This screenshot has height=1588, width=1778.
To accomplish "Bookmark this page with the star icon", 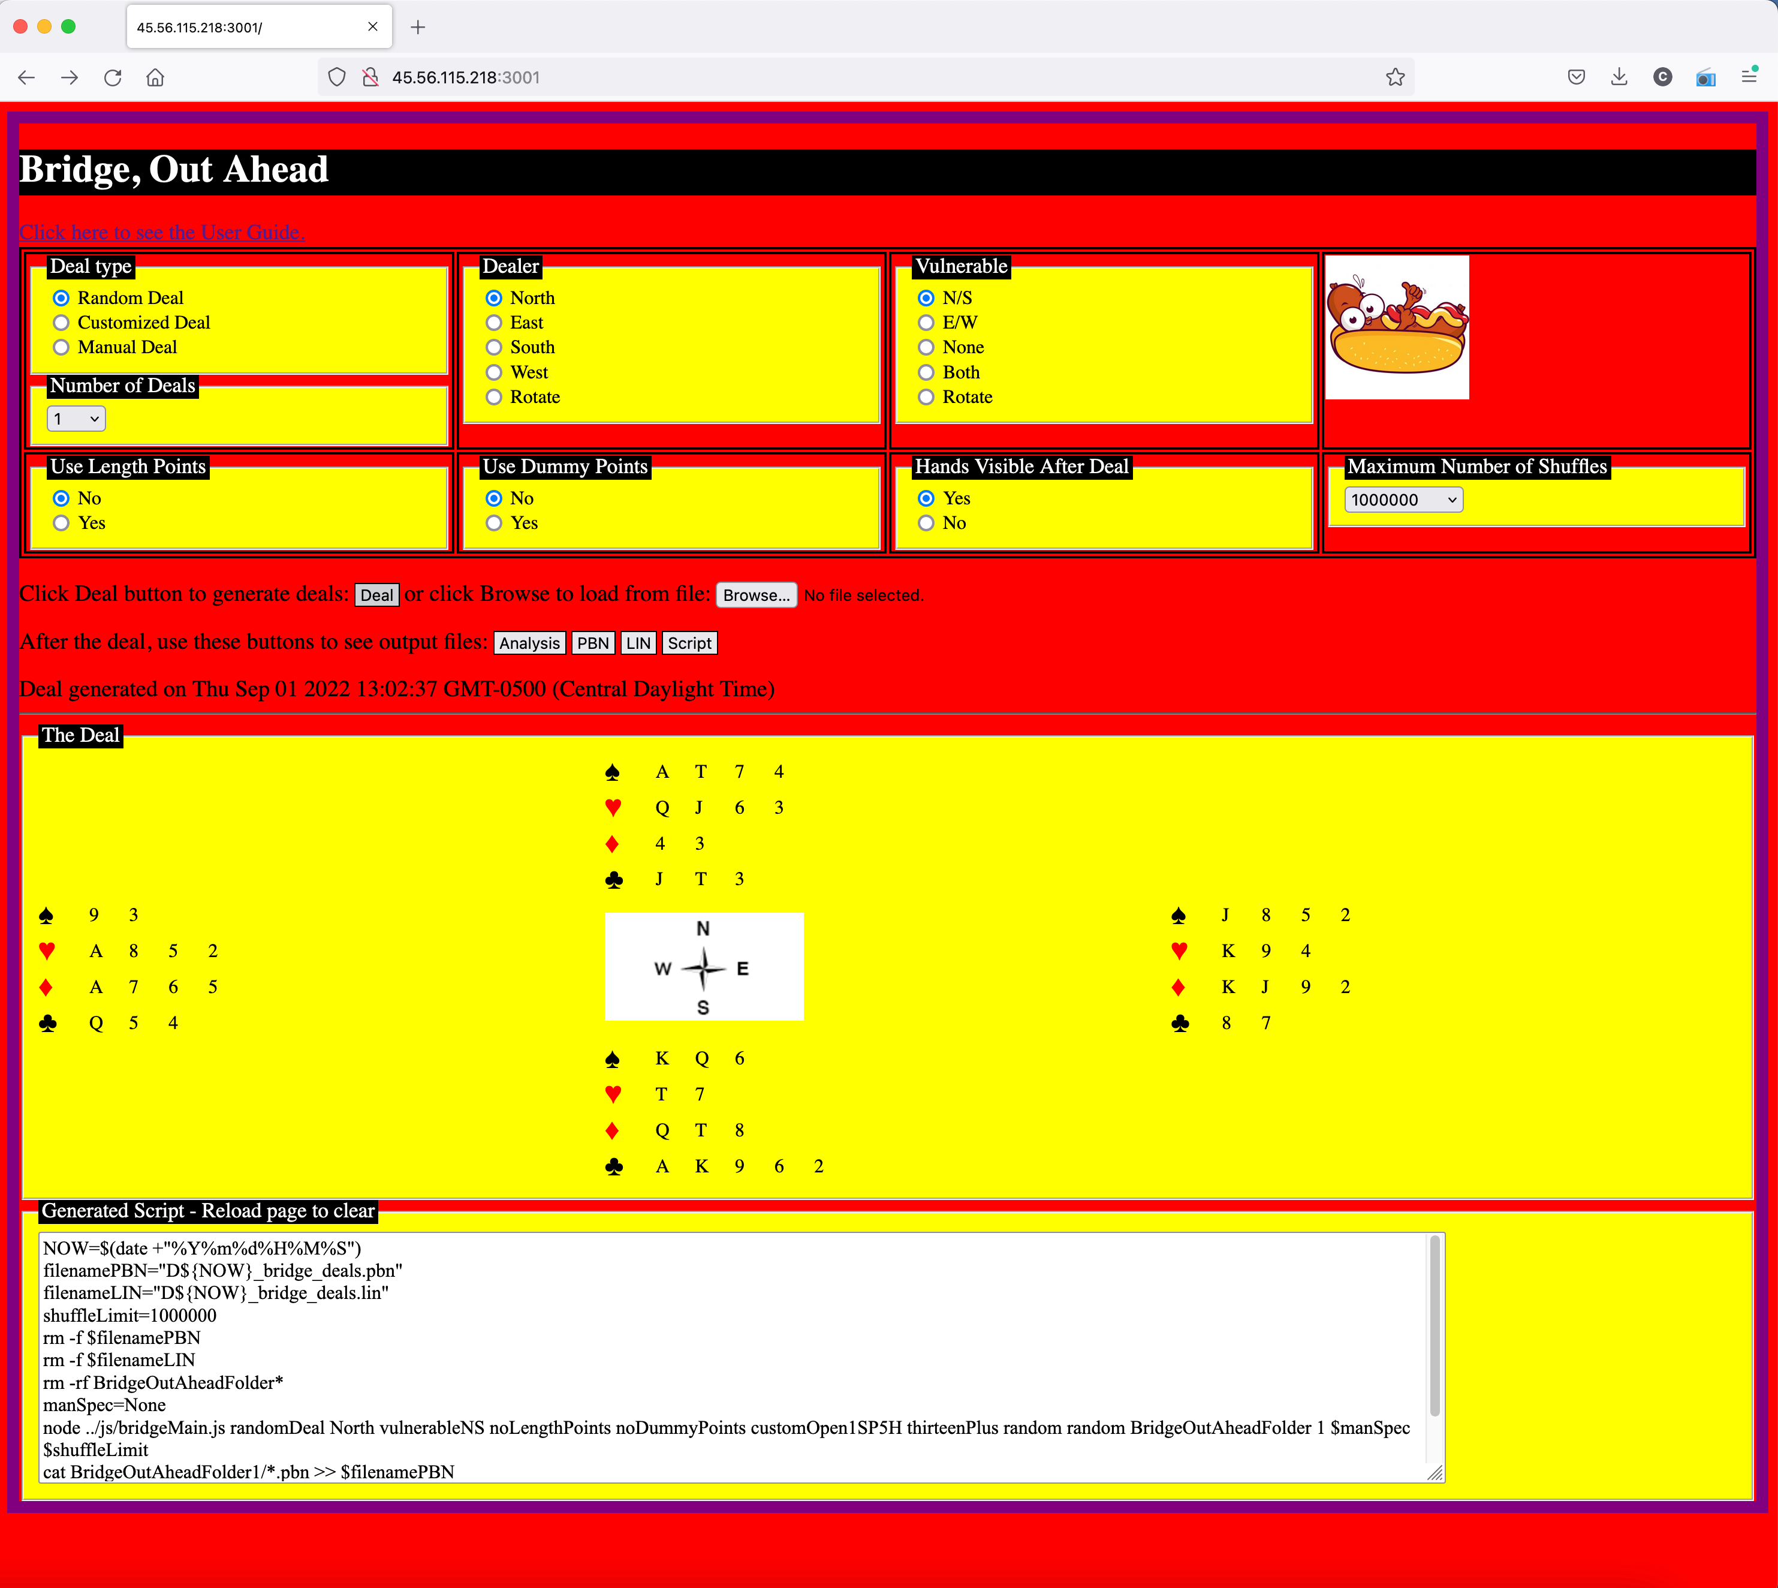I will point(1395,77).
